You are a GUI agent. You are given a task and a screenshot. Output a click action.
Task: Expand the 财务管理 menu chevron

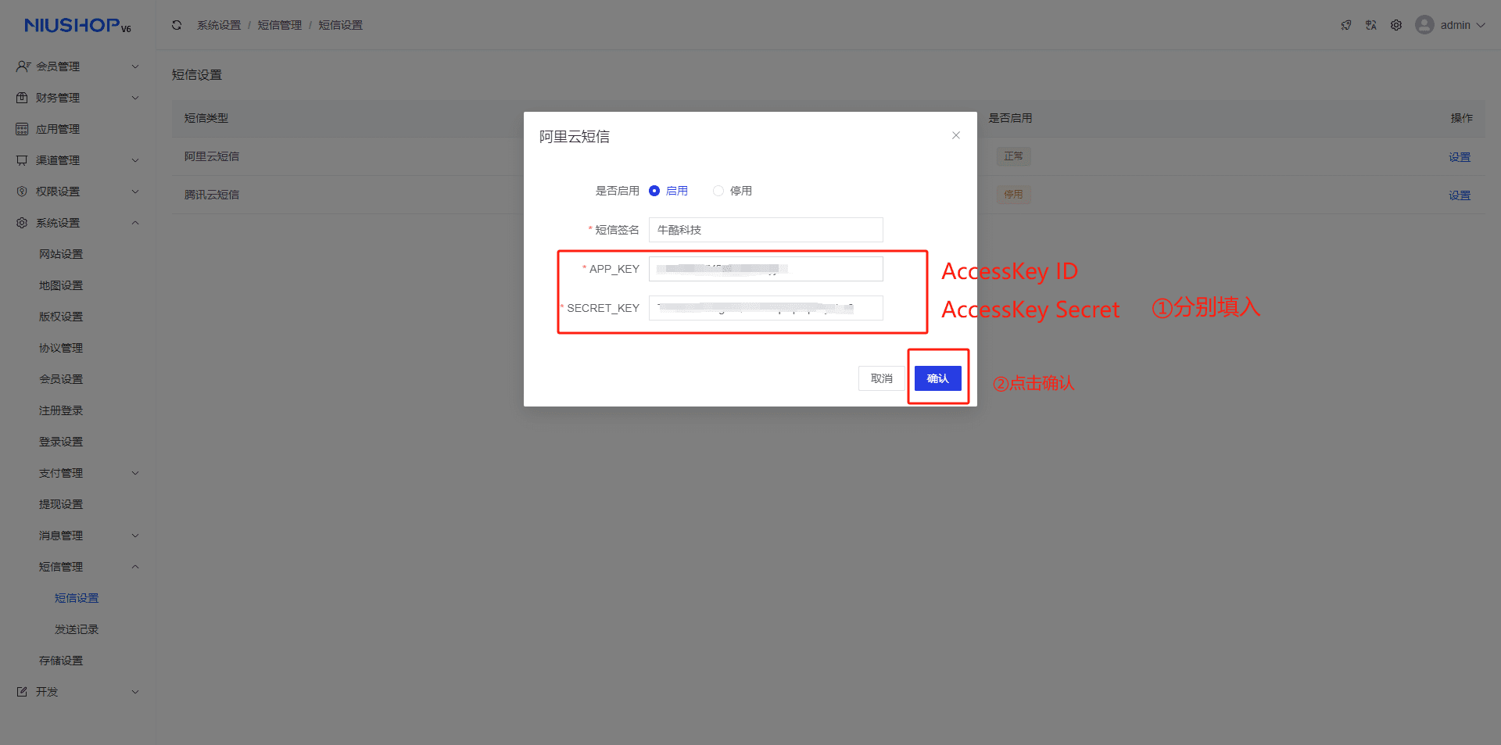[135, 98]
